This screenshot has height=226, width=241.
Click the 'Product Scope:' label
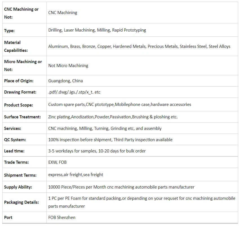point(18,105)
